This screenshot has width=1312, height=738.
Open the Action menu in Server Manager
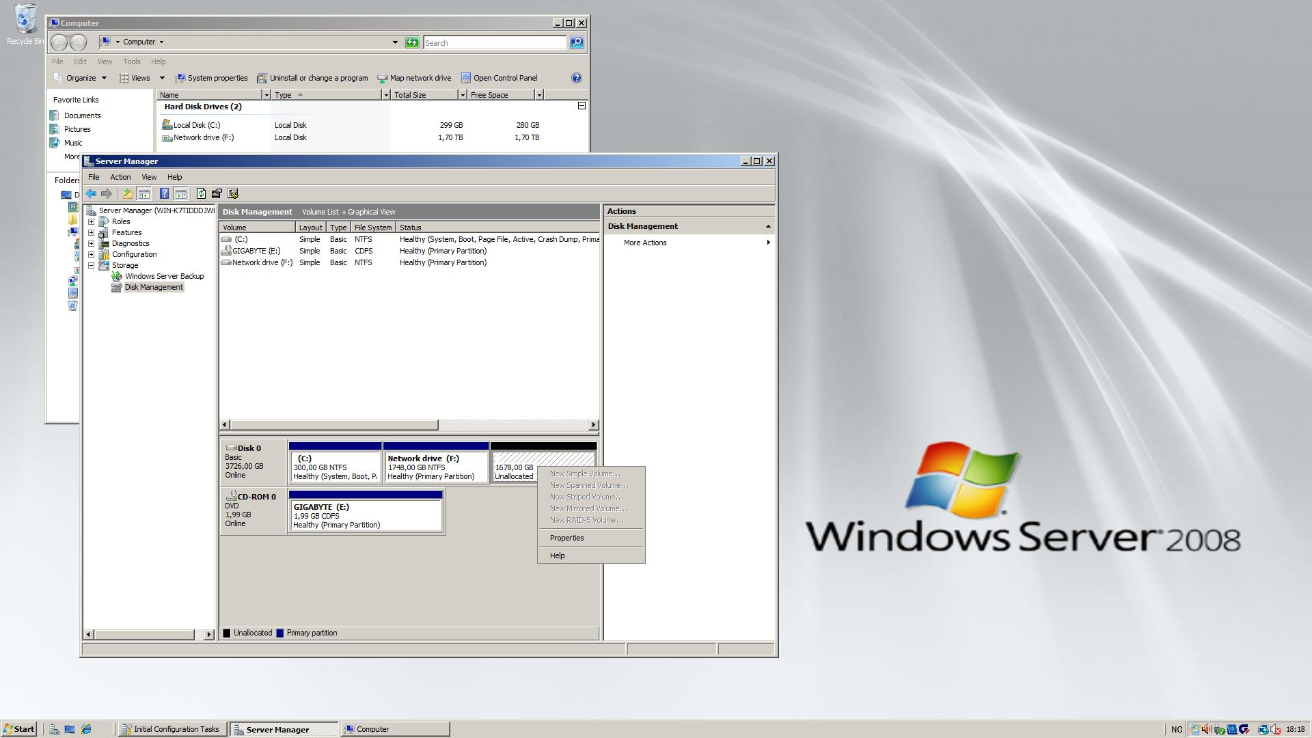pyautogui.click(x=120, y=177)
